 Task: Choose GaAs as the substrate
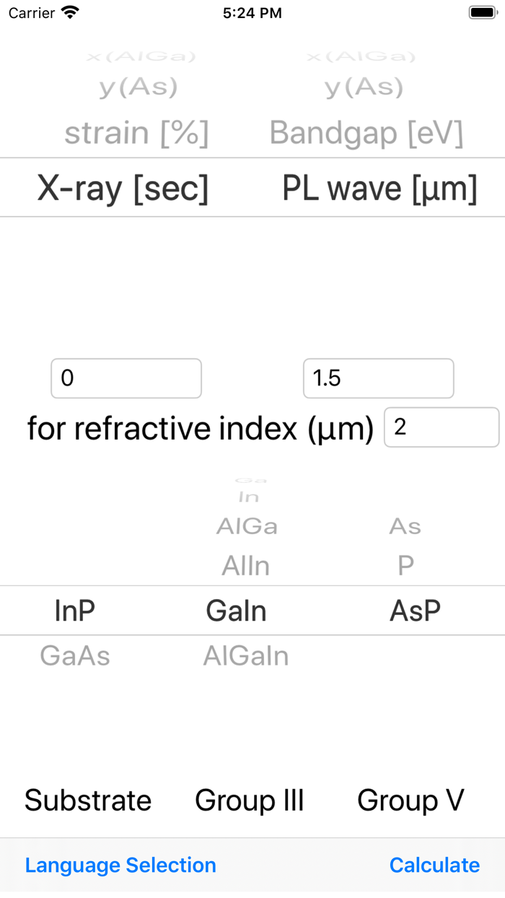pos(75,655)
